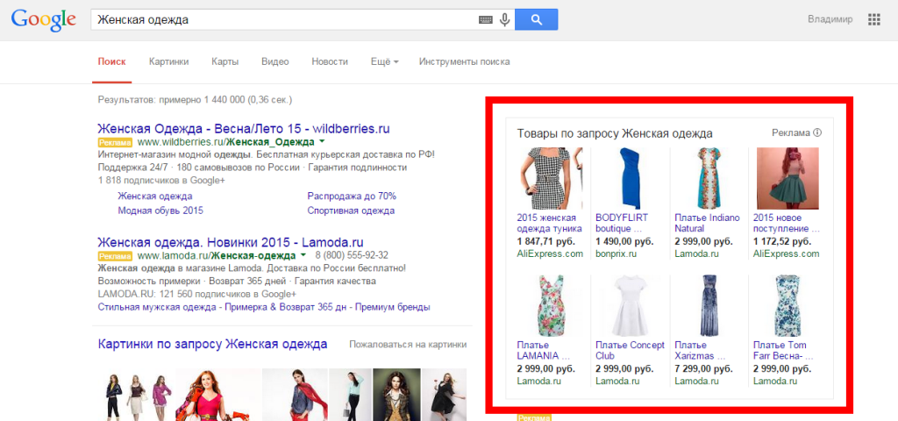This screenshot has width=898, height=421.
Task: Switch to the Картинки tab
Action: click(x=169, y=62)
